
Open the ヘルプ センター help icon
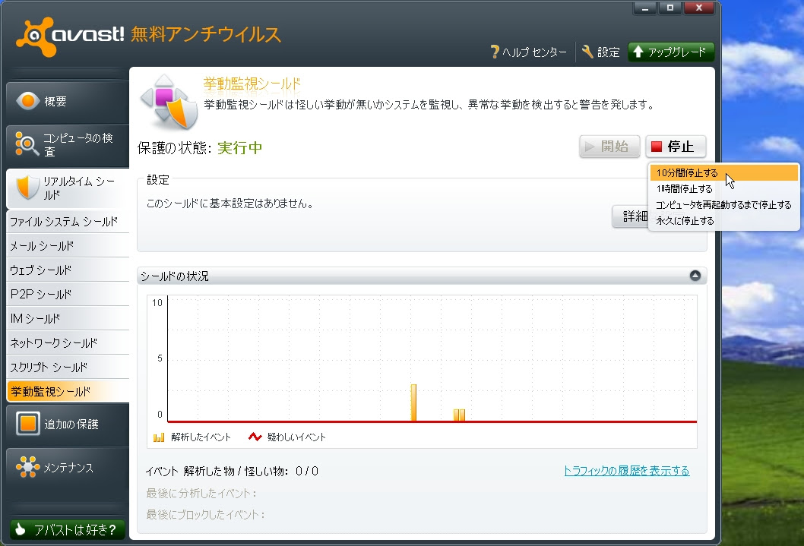coord(495,52)
